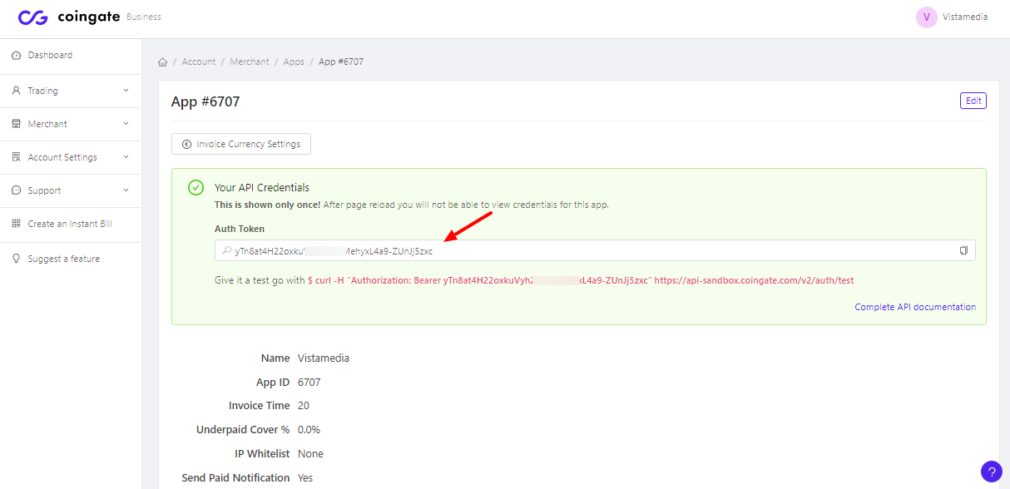Image resolution: width=1010 pixels, height=489 pixels.
Task: Click the green checkmark credentials icon
Action: pyautogui.click(x=196, y=188)
